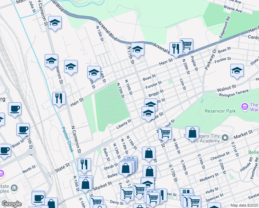Viewport: 259px width, 208px height.
Task: Click the Briggs St street label
Action: click(x=156, y=93)
